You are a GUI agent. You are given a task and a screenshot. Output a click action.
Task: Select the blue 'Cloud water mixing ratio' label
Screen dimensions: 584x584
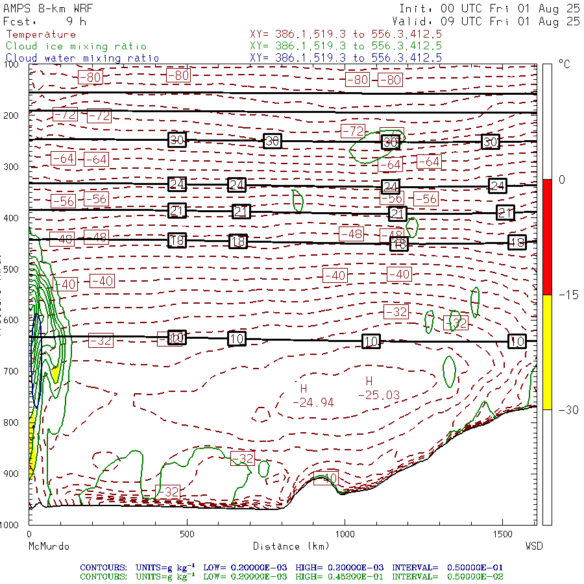point(82,58)
